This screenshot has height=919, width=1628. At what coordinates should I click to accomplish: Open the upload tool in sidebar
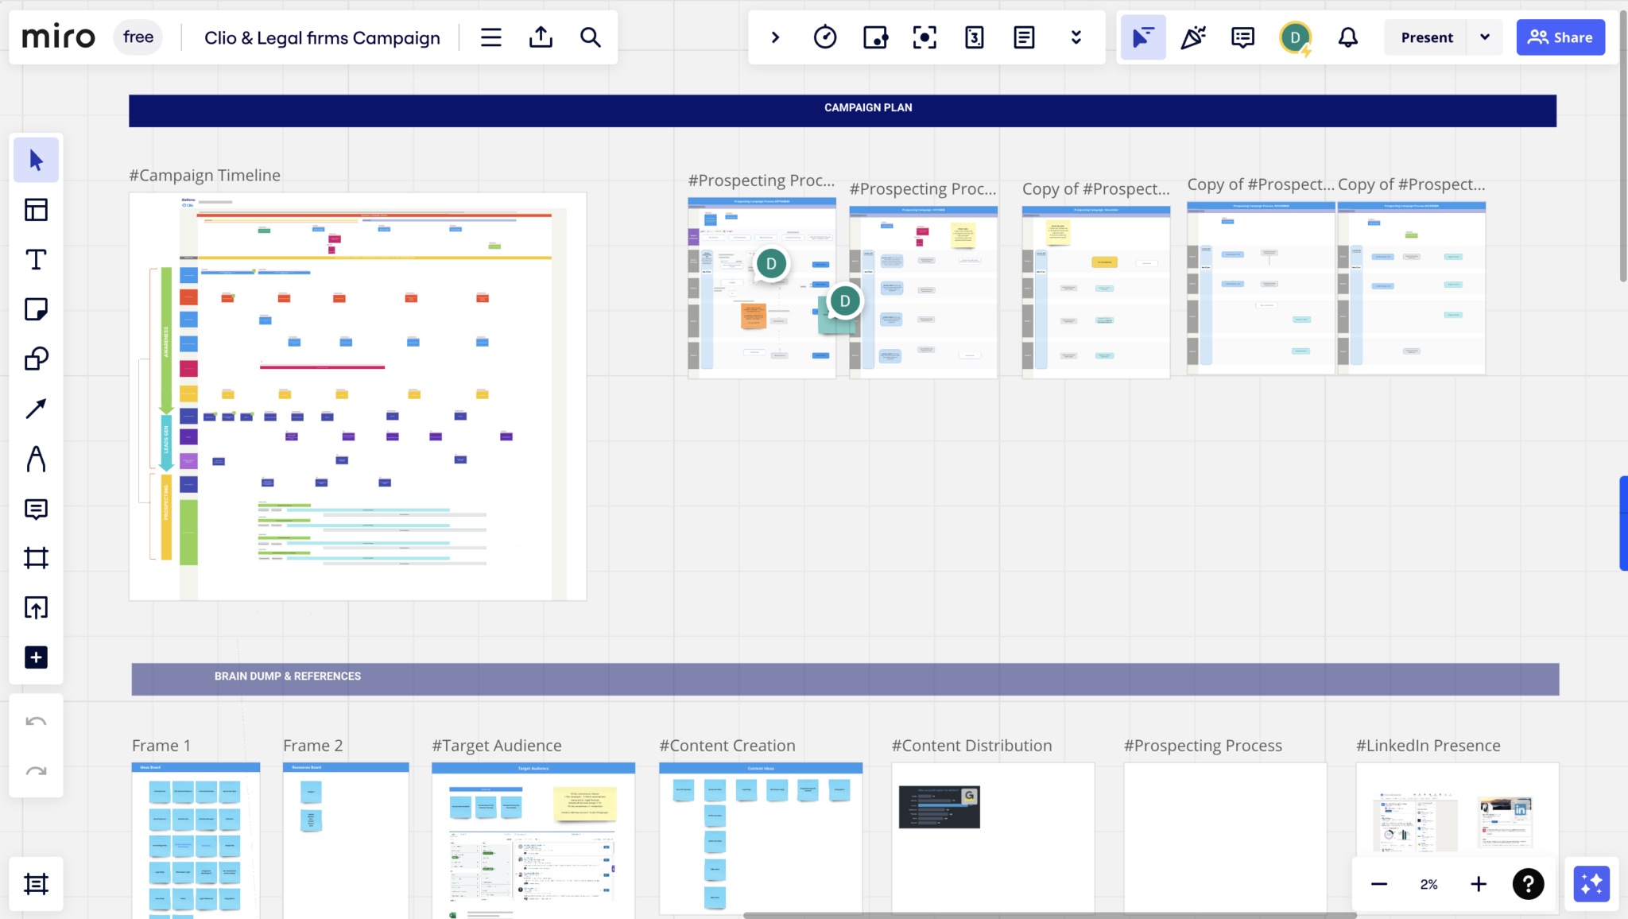36,608
